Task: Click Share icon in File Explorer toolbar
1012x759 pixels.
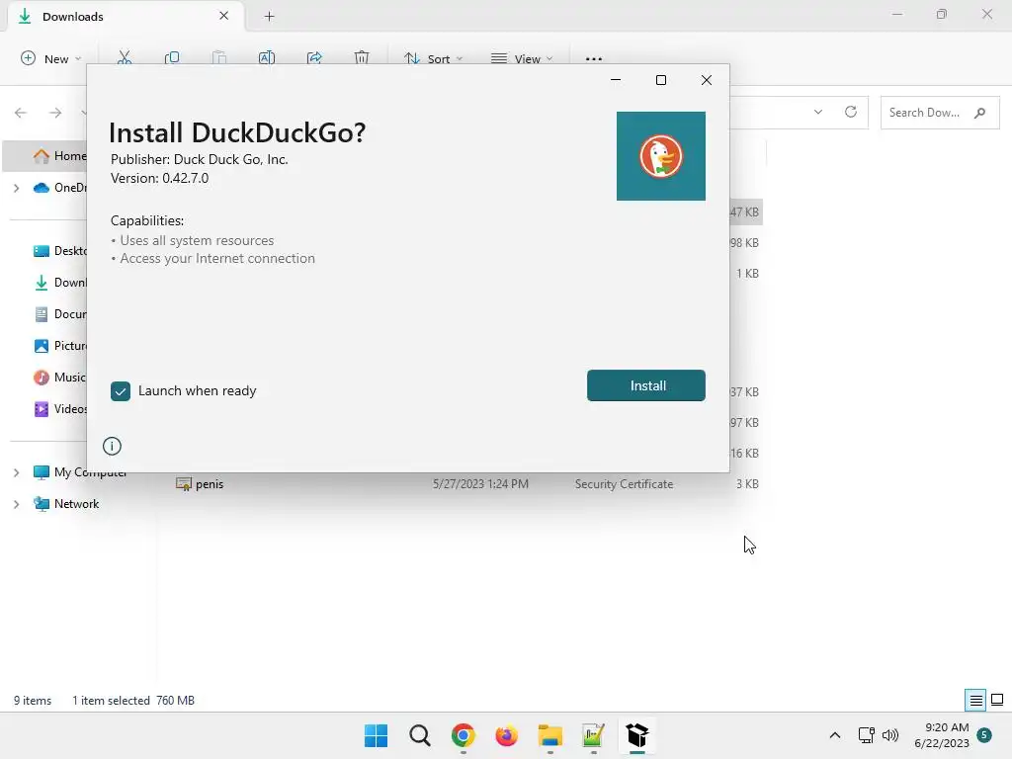Action: 314,58
